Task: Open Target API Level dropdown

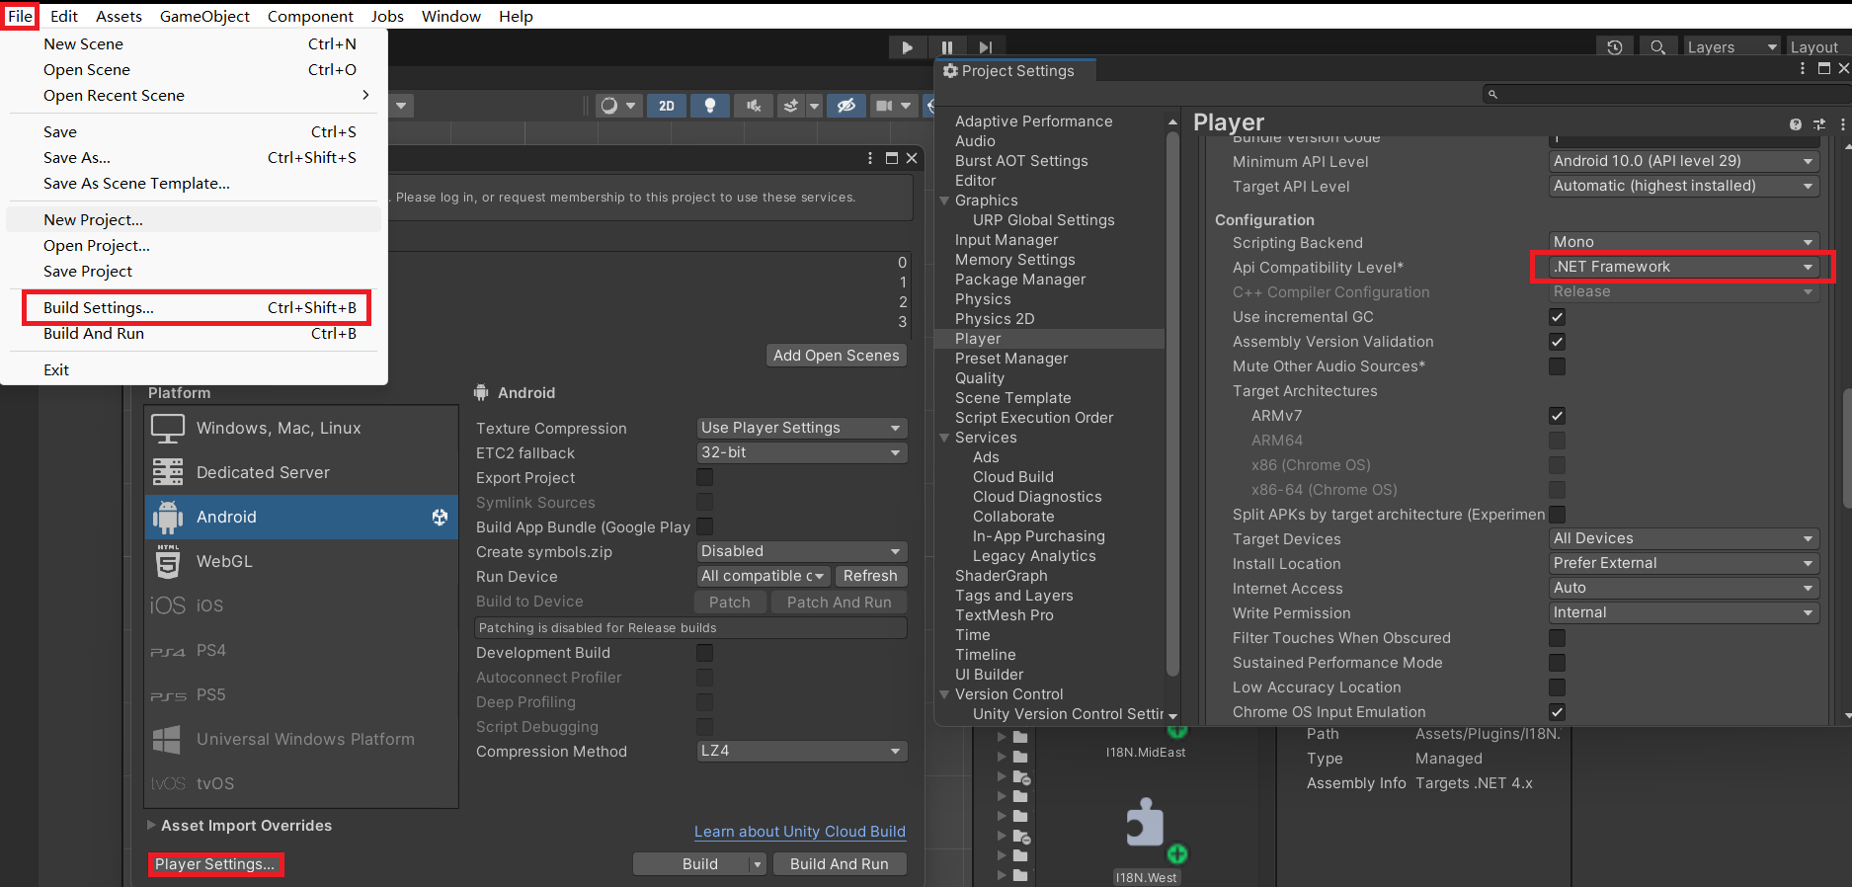Action: (x=1683, y=186)
